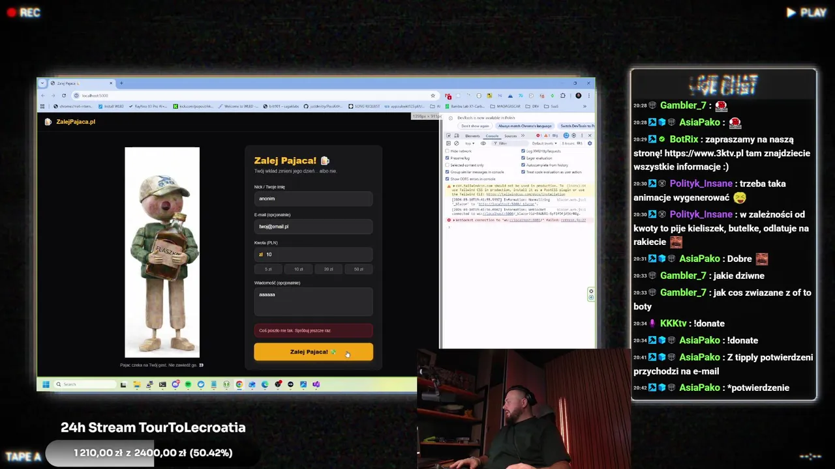
Task: Toggle Hide network checkbox
Action: point(447,151)
